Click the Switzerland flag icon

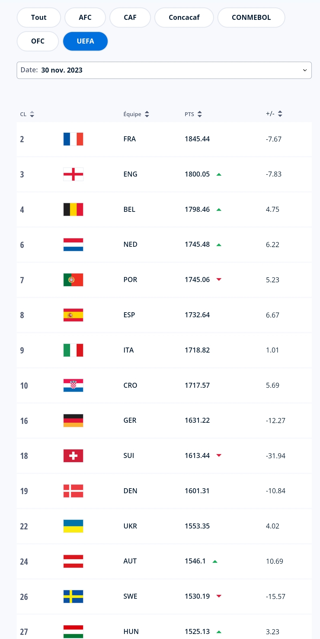73,456
